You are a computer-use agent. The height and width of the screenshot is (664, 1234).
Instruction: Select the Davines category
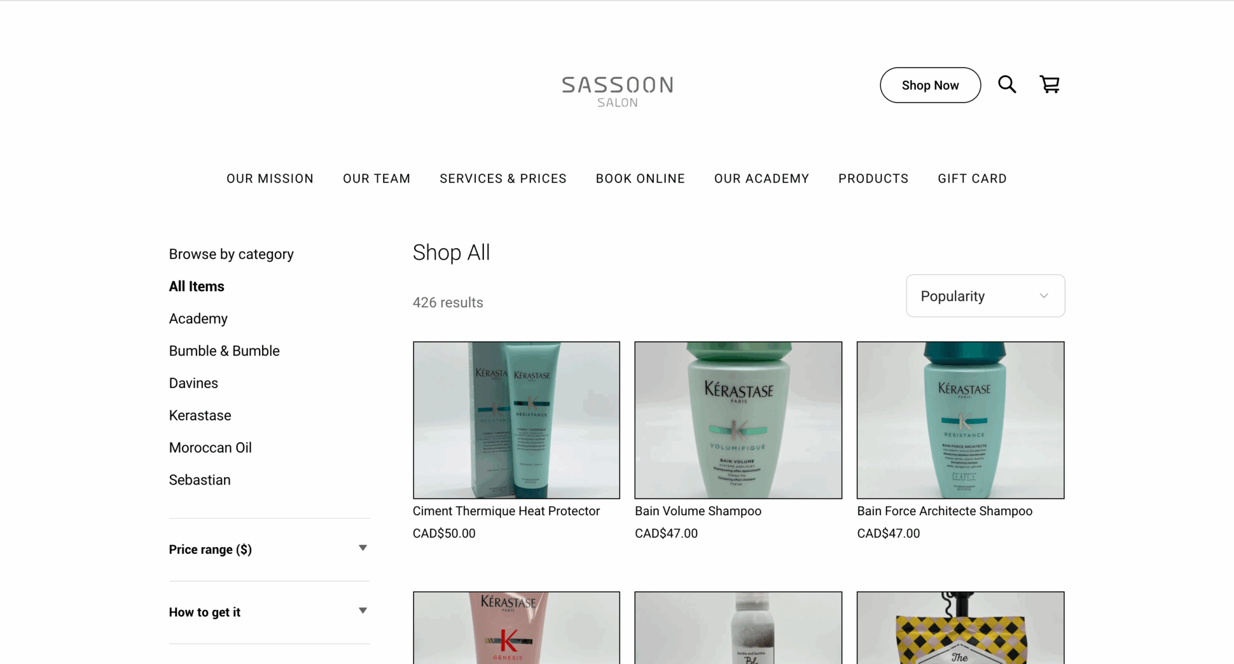(x=193, y=383)
